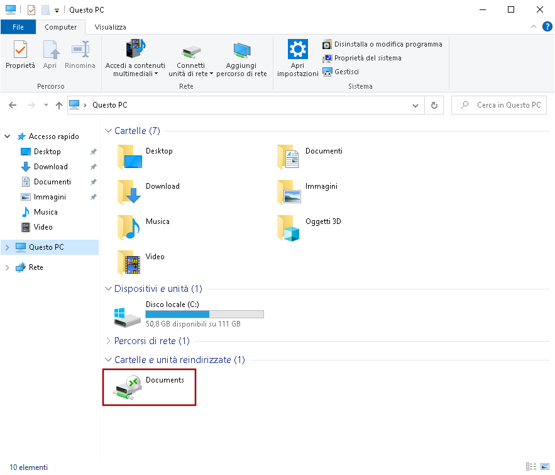
Task: Go up one folder level arrow
Action: pyautogui.click(x=59, y=106)
